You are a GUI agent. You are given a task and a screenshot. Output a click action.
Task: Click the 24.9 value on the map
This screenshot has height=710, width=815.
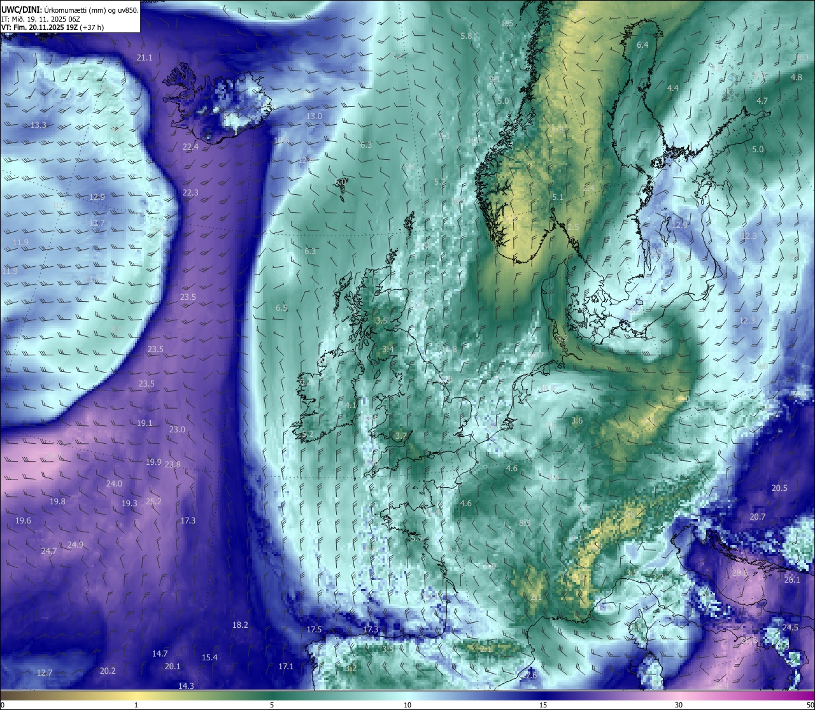(x=75, y=545)
